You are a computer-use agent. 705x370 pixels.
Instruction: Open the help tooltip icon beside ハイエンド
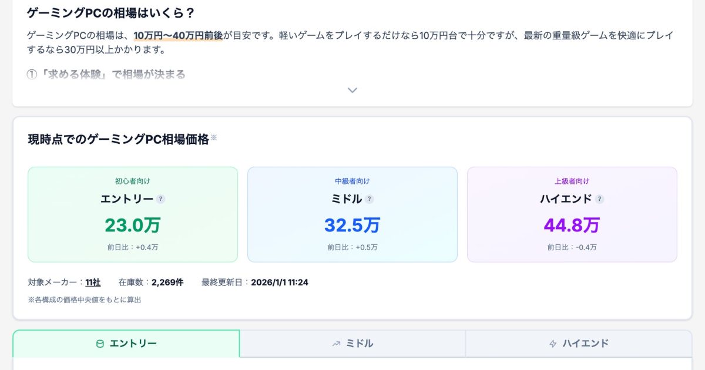tap(600, 199)
